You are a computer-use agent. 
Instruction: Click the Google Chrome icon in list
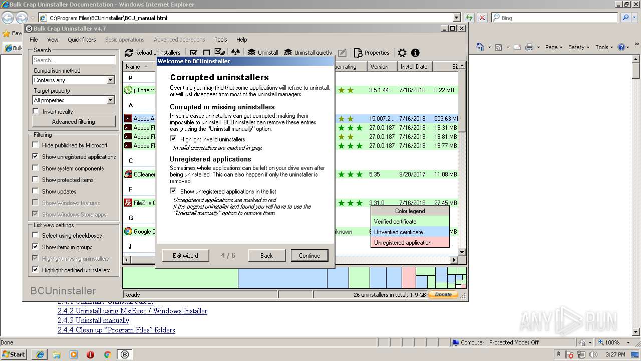[128, 232]
